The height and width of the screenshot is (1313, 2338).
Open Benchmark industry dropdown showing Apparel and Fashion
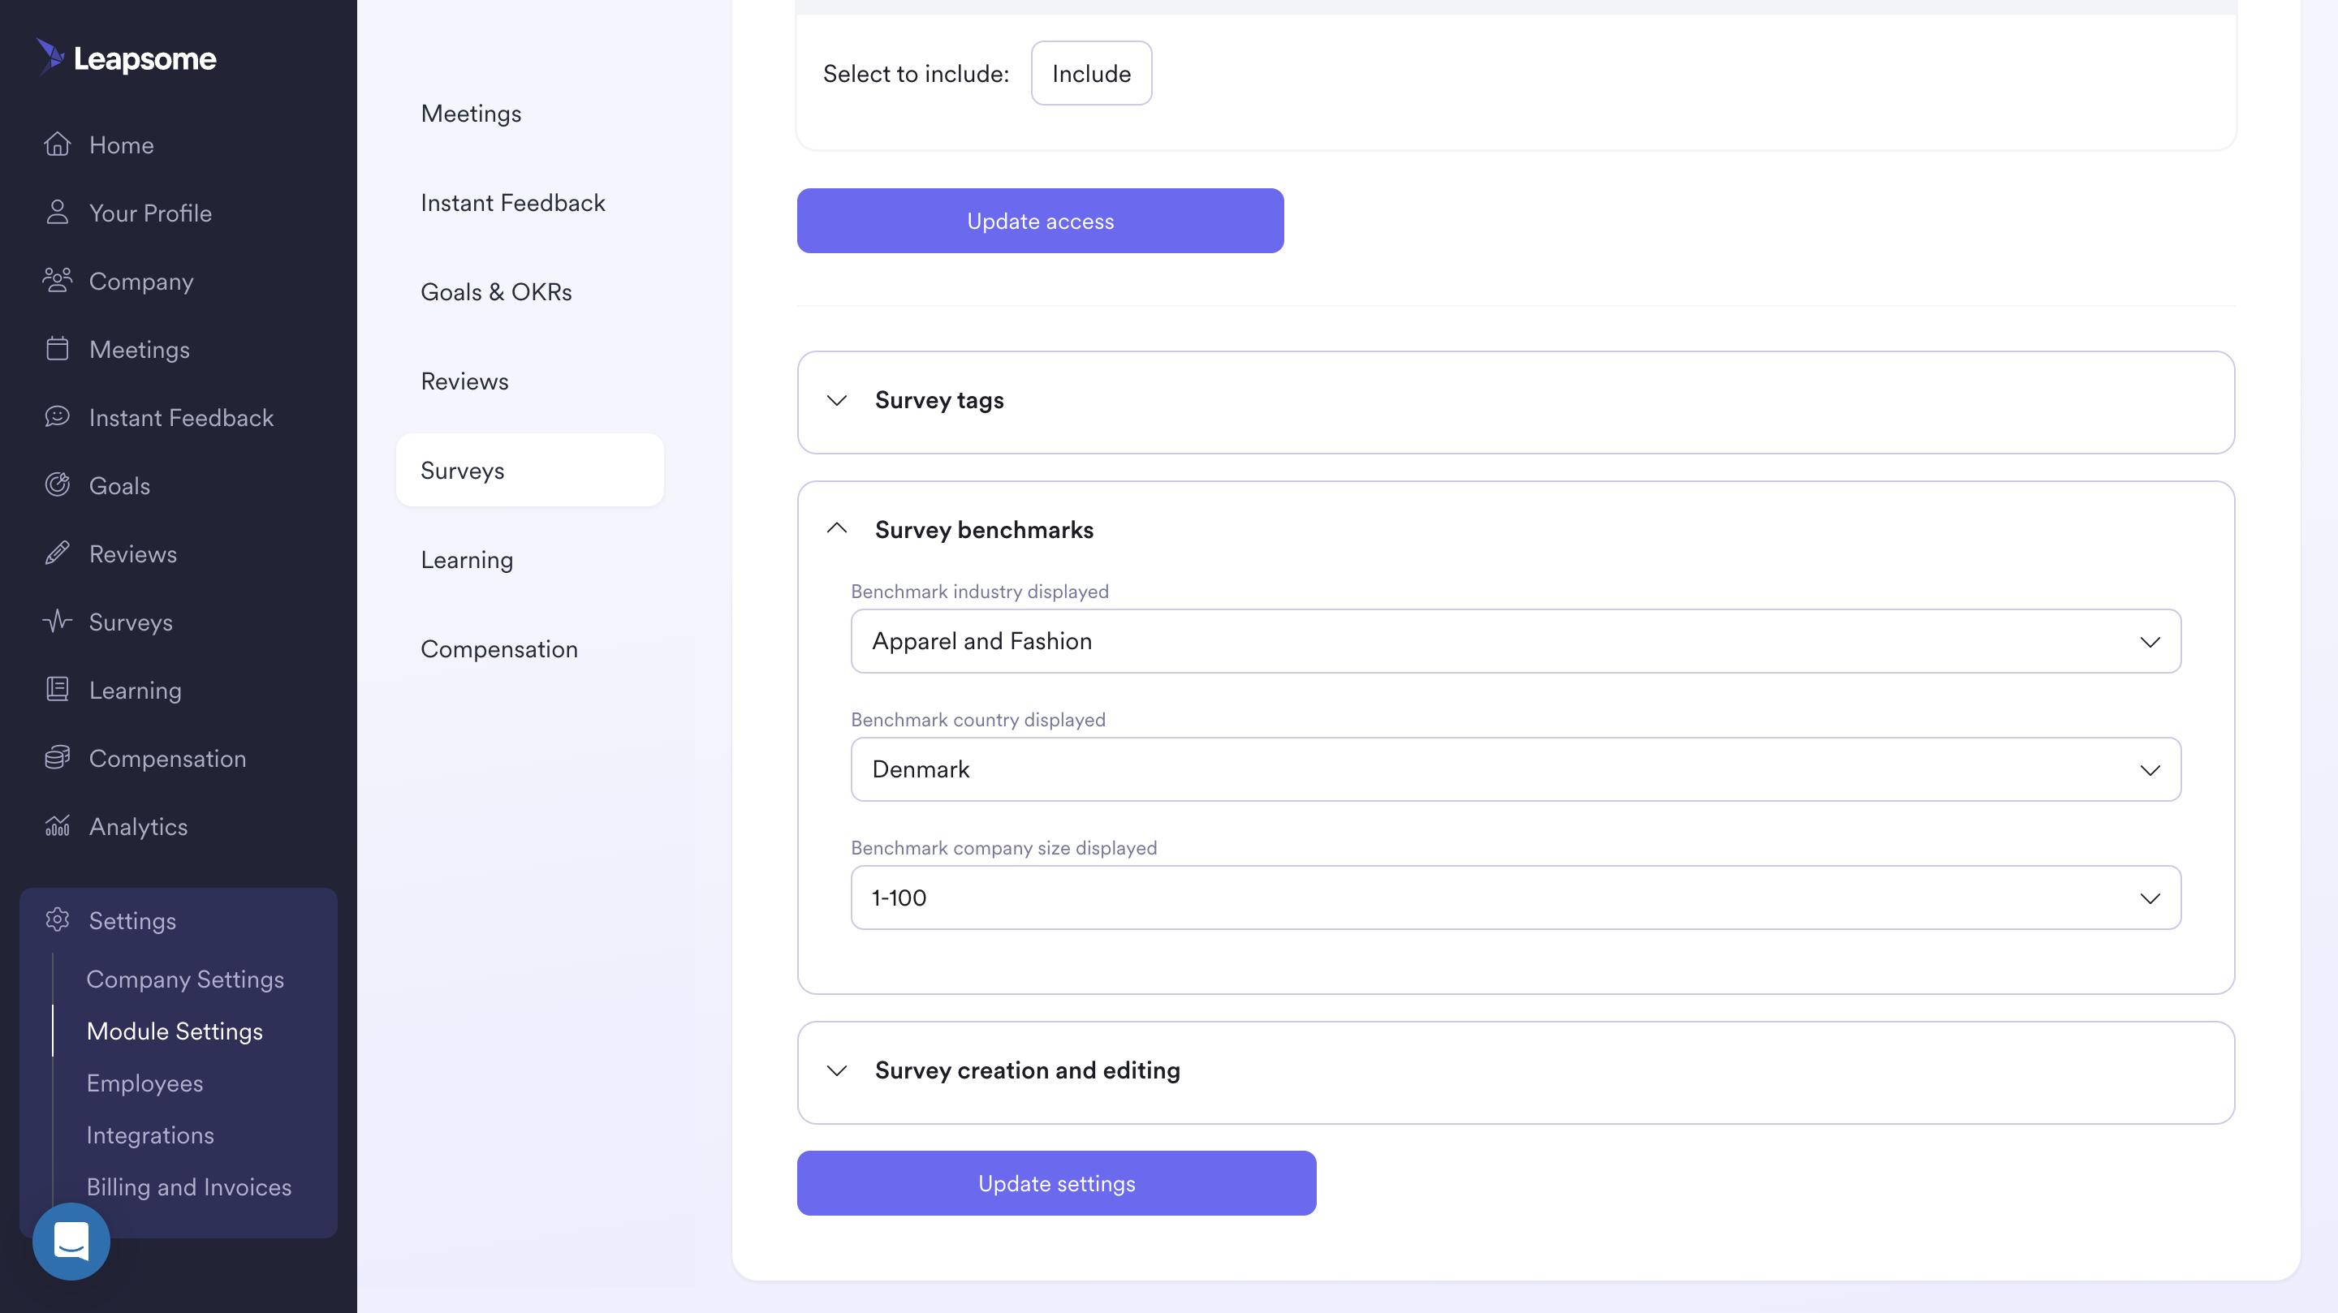[x=1516, y=640]
